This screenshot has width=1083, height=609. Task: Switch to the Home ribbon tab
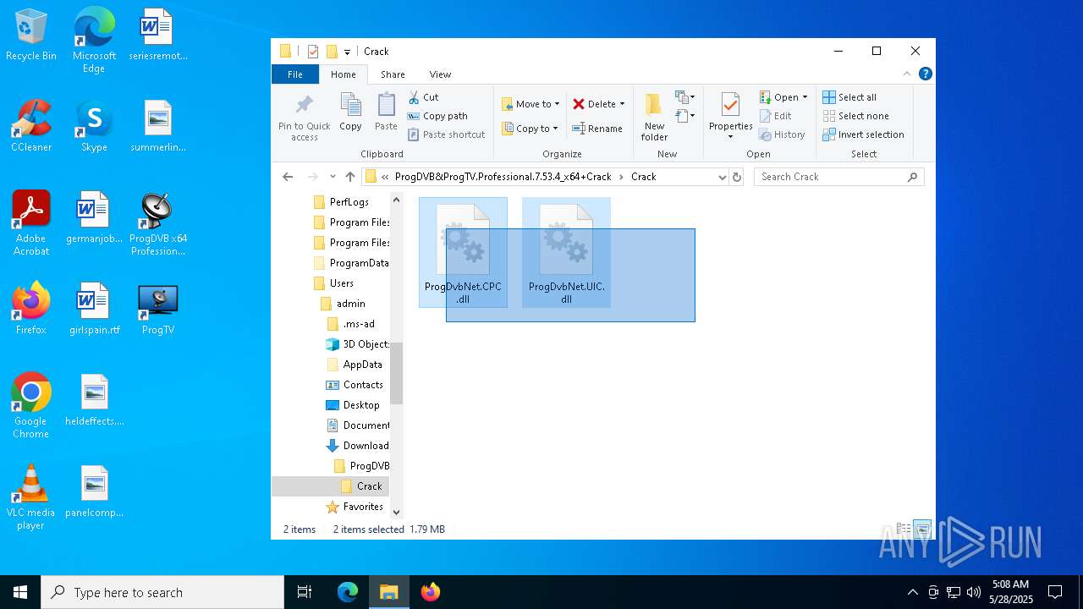click(344, 74)
